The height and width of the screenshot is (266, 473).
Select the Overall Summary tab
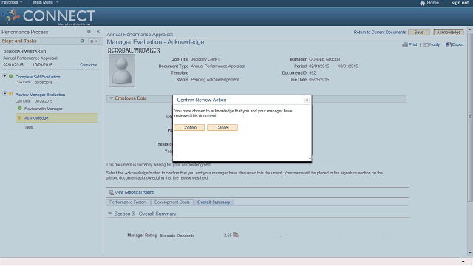click(x=214, y=202)
